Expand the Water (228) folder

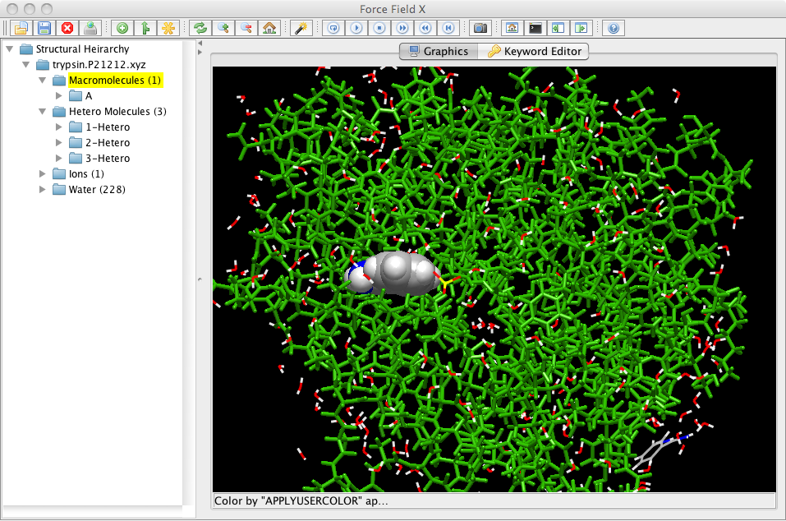pyautogui.click(x=43, y=190)
